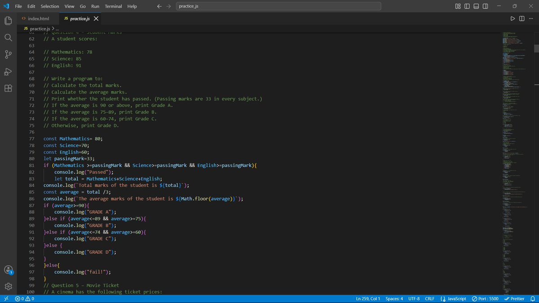This screenshot has height=303, width=539.
Task: Open the remote window indicator
Action: click(x=5, y=299)
